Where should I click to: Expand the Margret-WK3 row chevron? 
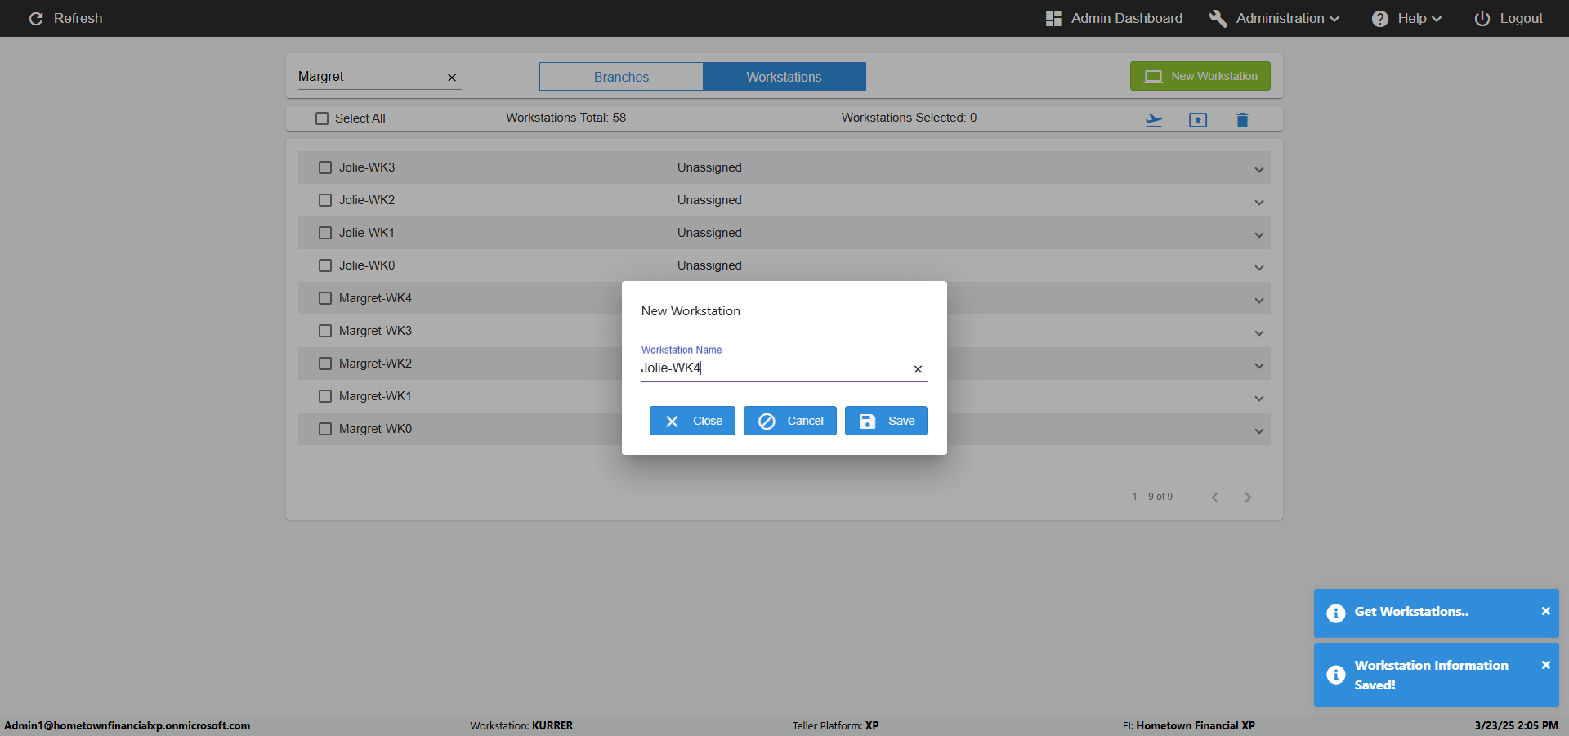click(1259, 333)
